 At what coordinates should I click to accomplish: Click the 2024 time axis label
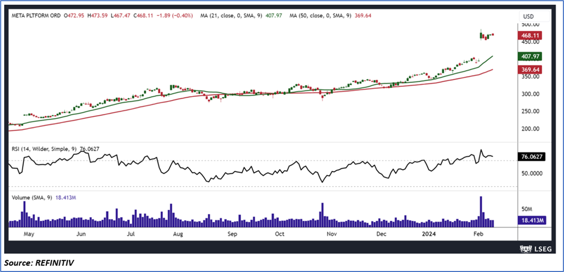tap(429, 234)
